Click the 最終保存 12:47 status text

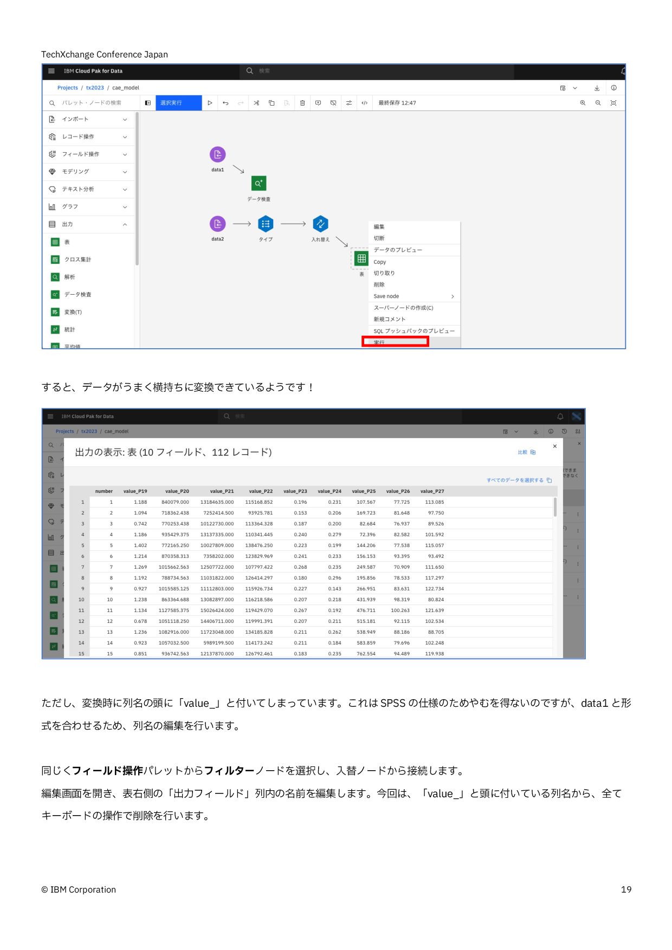click(397, 103)
